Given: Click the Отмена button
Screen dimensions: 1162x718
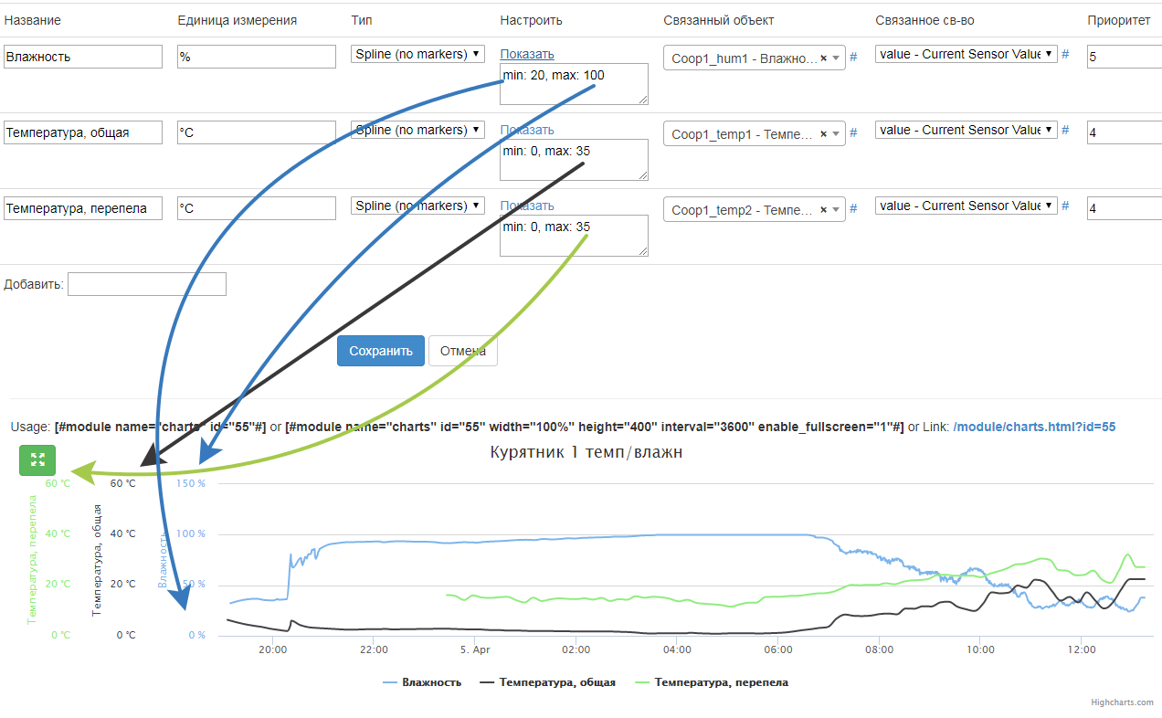Looking at the screenshot, I should (x=462, y=351).
